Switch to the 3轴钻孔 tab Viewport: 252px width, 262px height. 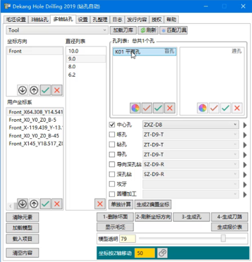[x=40, y=20]
